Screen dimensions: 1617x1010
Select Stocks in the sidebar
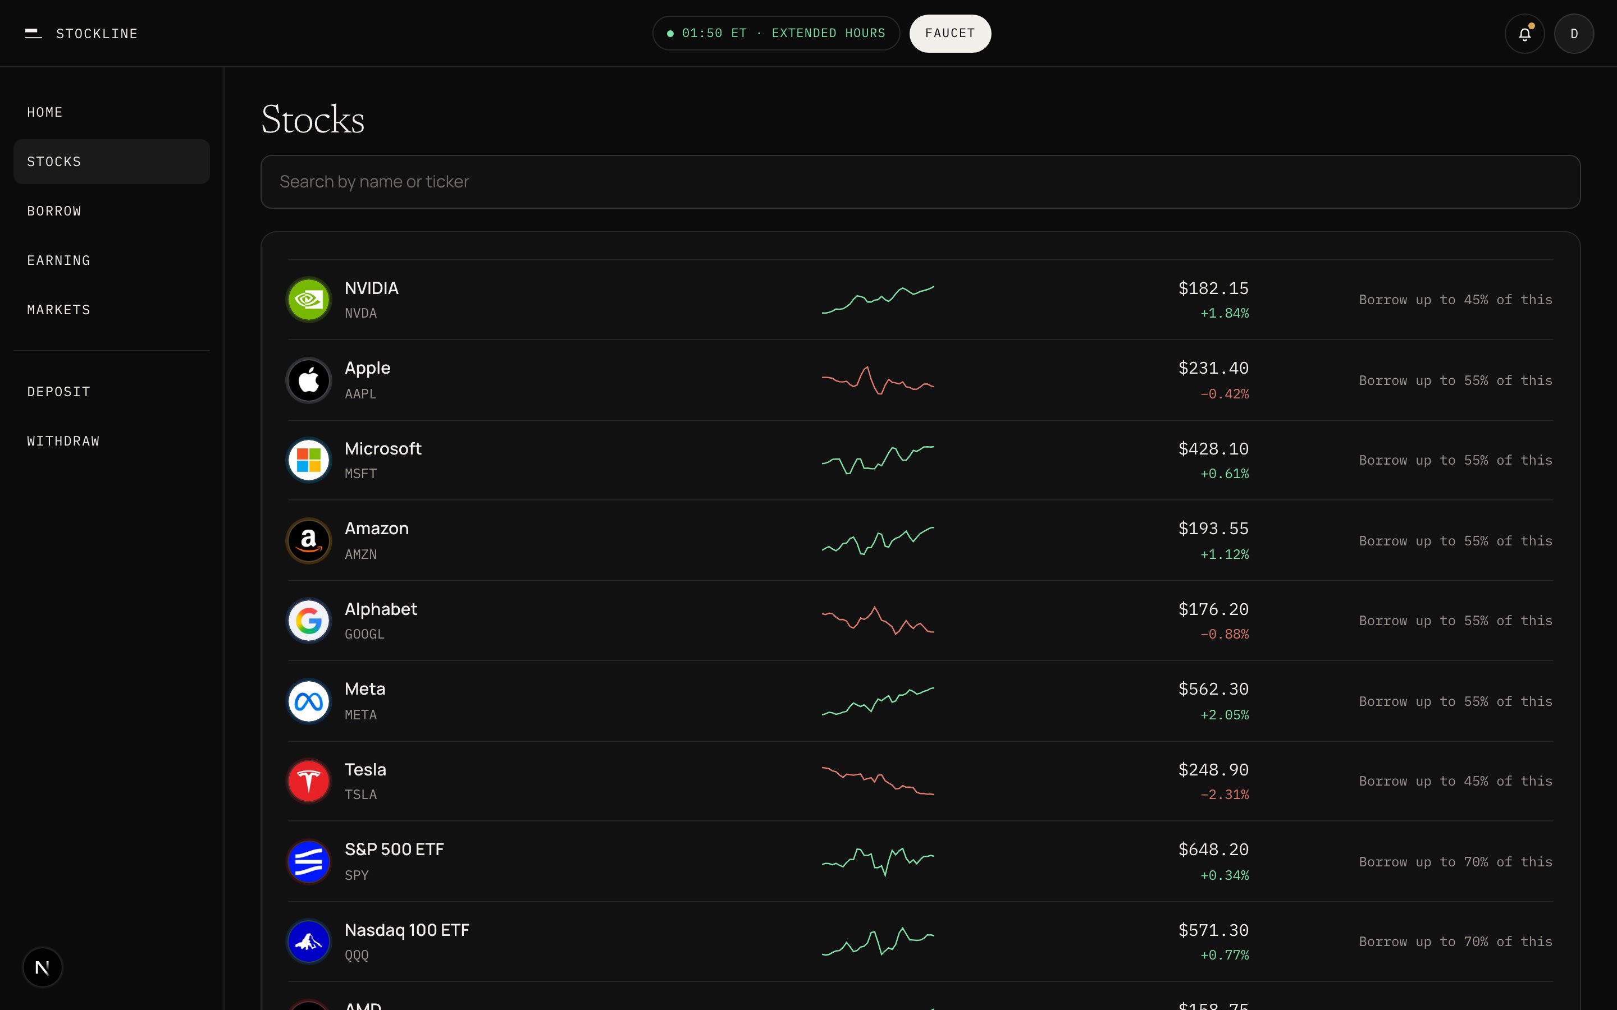(x=112, y=162)
